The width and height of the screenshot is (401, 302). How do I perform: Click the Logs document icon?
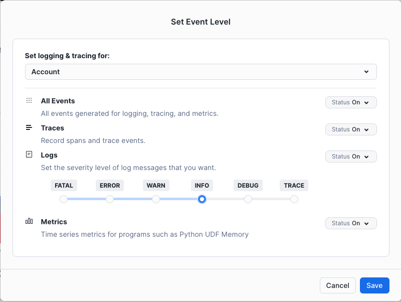coord(29,155)
